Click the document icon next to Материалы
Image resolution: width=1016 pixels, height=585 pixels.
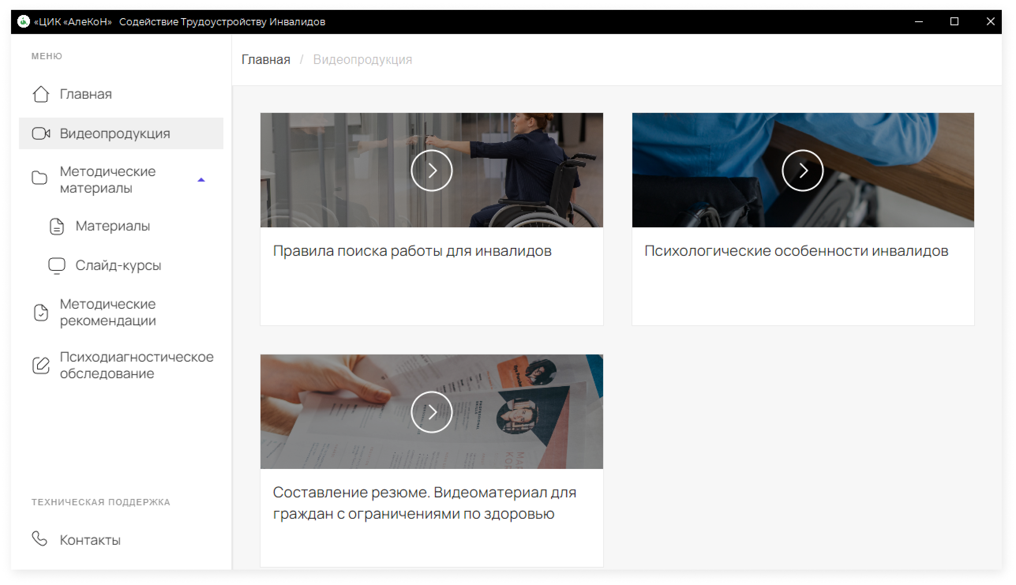57,226
